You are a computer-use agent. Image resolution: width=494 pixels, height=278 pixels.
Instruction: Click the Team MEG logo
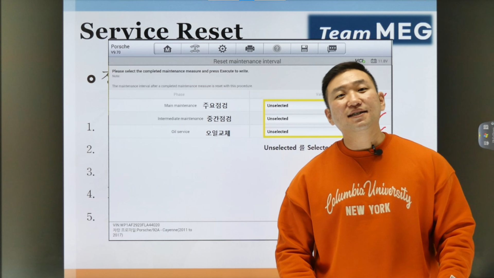370,29
